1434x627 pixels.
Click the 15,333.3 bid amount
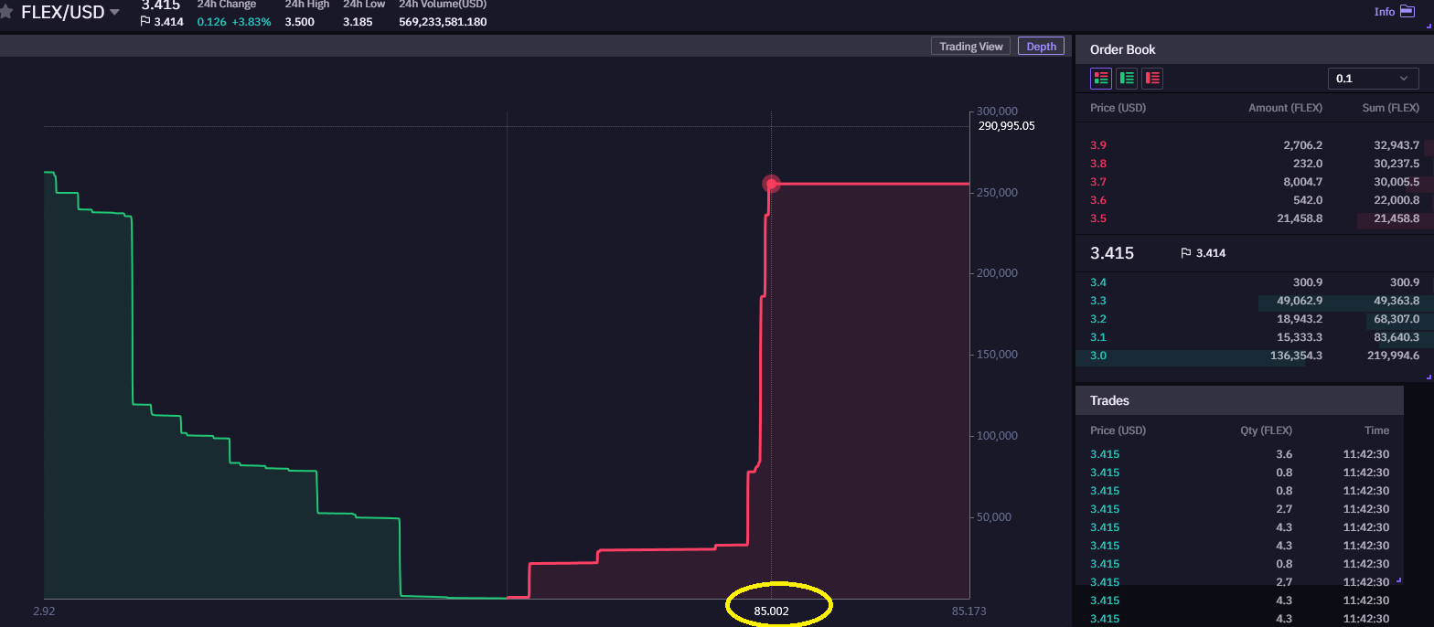pos(1300,337)
